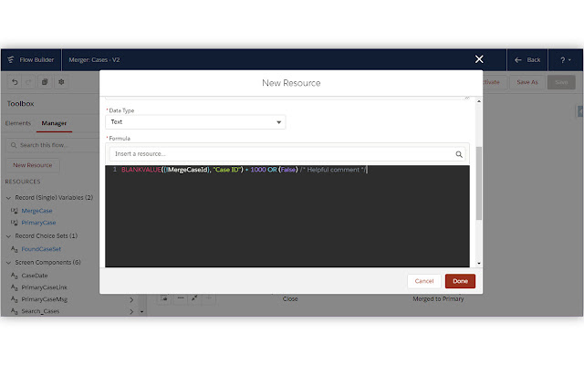Viewport: 584px width, 365px height.
Task: Click the canvas zoom out minus icon
Action: pyautogui.click(x=181, y=298)
